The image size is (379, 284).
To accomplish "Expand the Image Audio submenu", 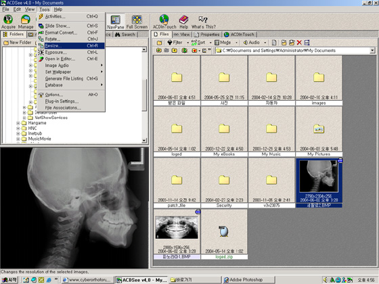I will point(71,65).
